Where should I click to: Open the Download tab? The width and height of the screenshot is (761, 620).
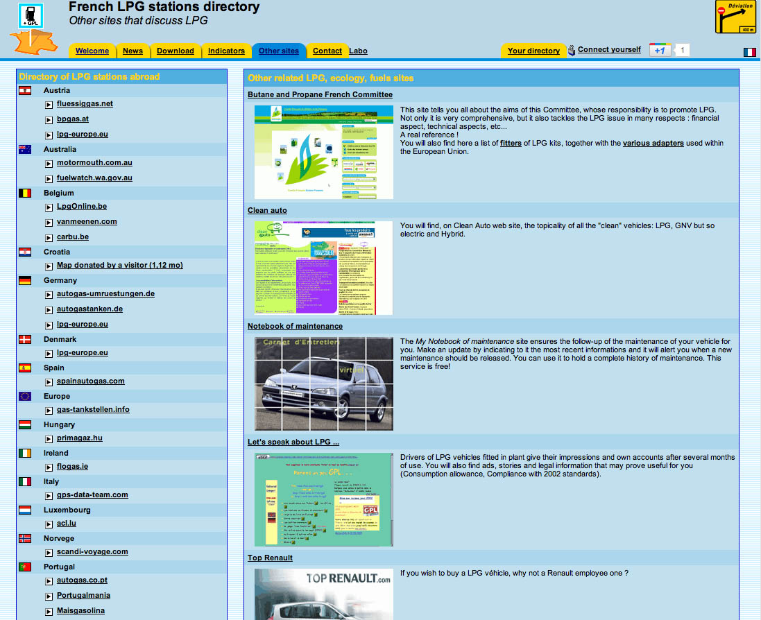tap(176, 51)
